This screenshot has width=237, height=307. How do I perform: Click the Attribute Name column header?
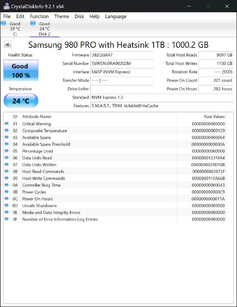point(99,117)
